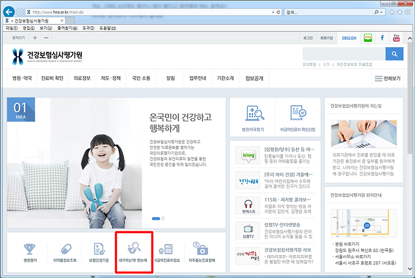This screenshot has width=415, height=278.
Task: Refresh the page using the reload icon
Action: pos(278,12)
